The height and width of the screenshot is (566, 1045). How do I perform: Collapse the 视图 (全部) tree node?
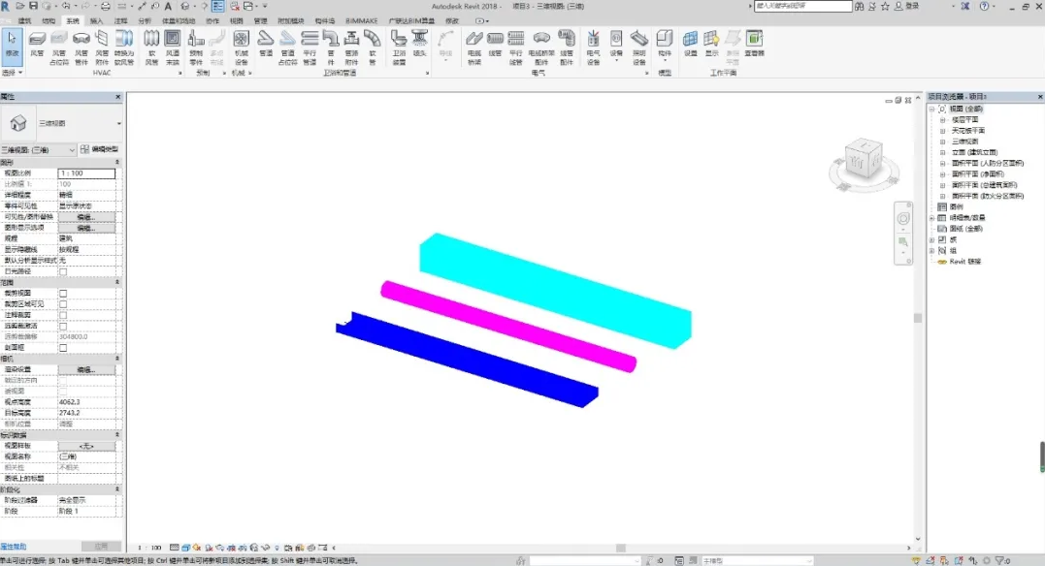pyautogui.click(x=932, y=109)
